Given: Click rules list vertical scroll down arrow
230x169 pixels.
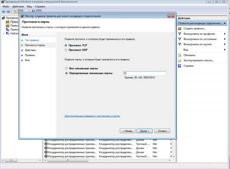Looking at the screenshot, I should 174,157.
